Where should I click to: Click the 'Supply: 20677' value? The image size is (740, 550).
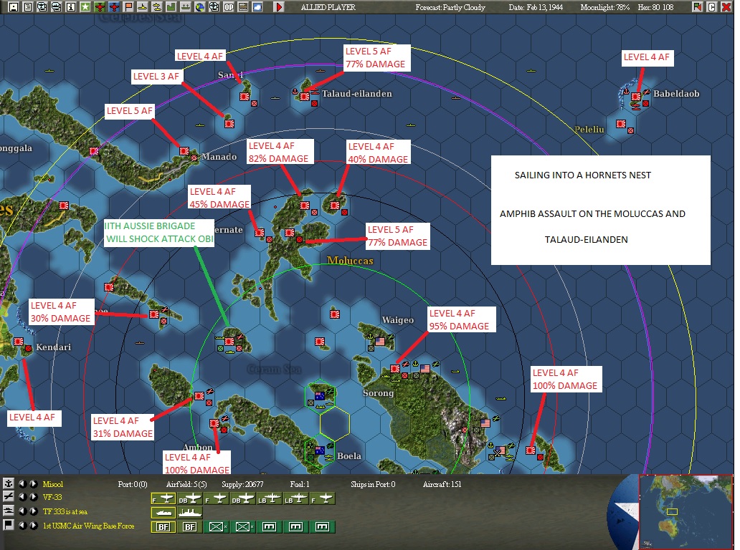[242, 484]
